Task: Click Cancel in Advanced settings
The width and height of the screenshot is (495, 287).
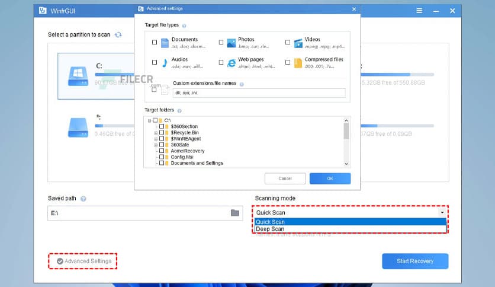Action: pyautogui.click(x=285, y=178)
